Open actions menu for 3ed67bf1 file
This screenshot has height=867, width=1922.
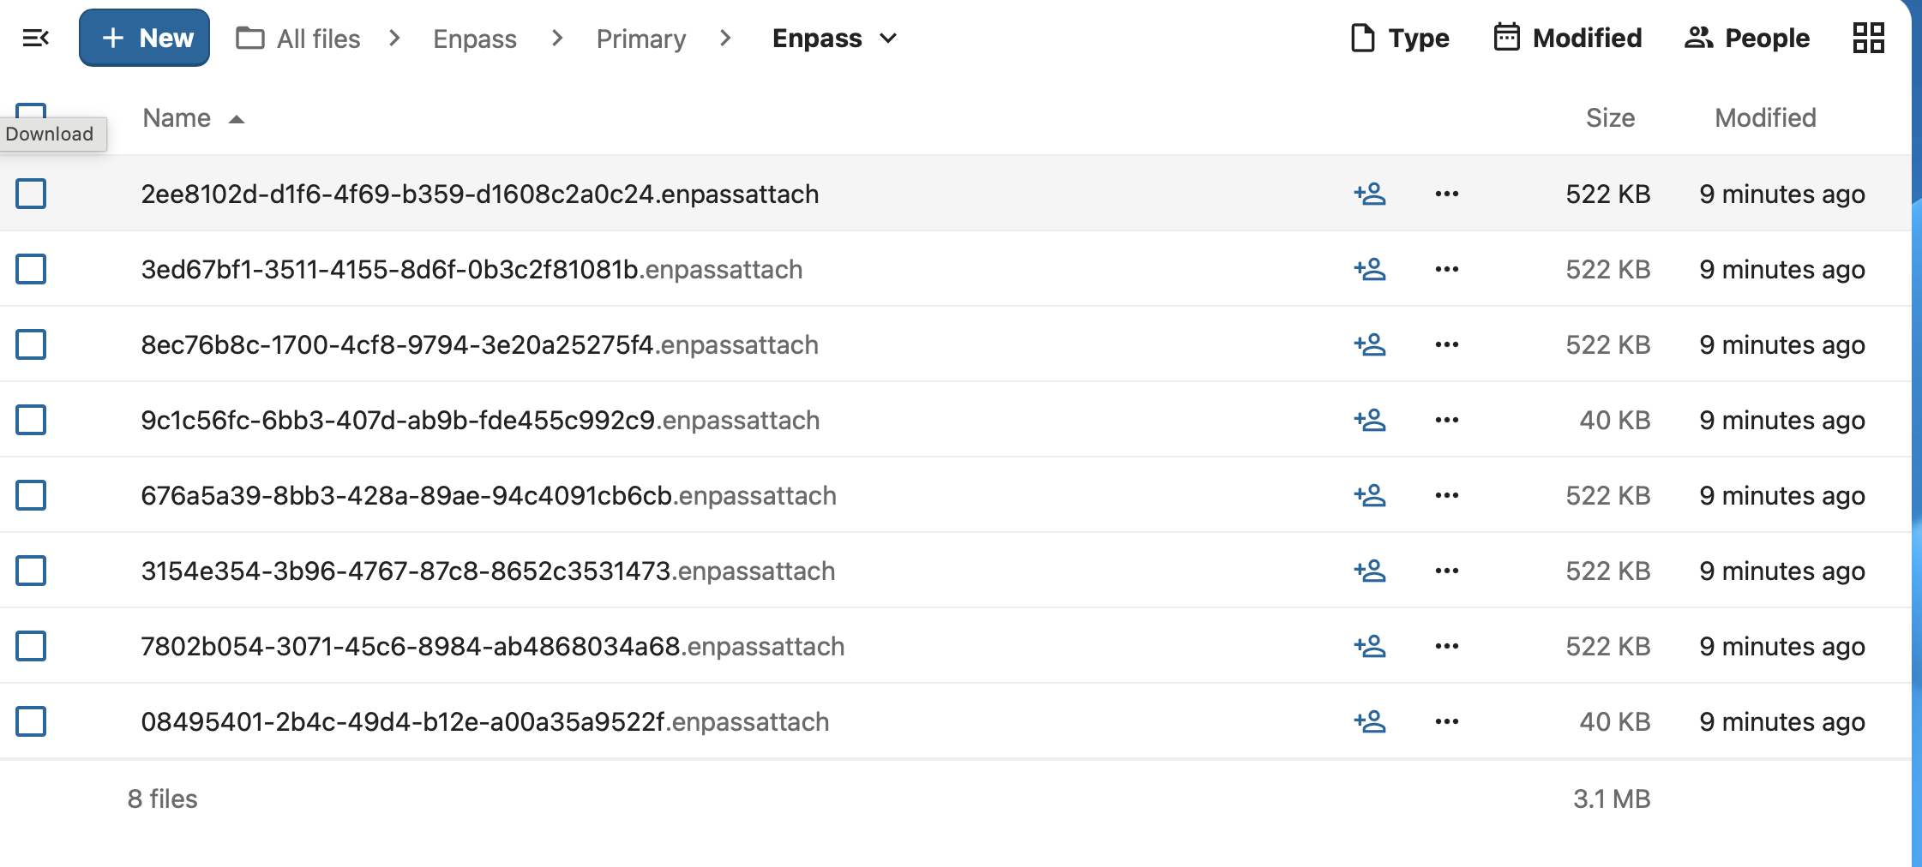1446,270
